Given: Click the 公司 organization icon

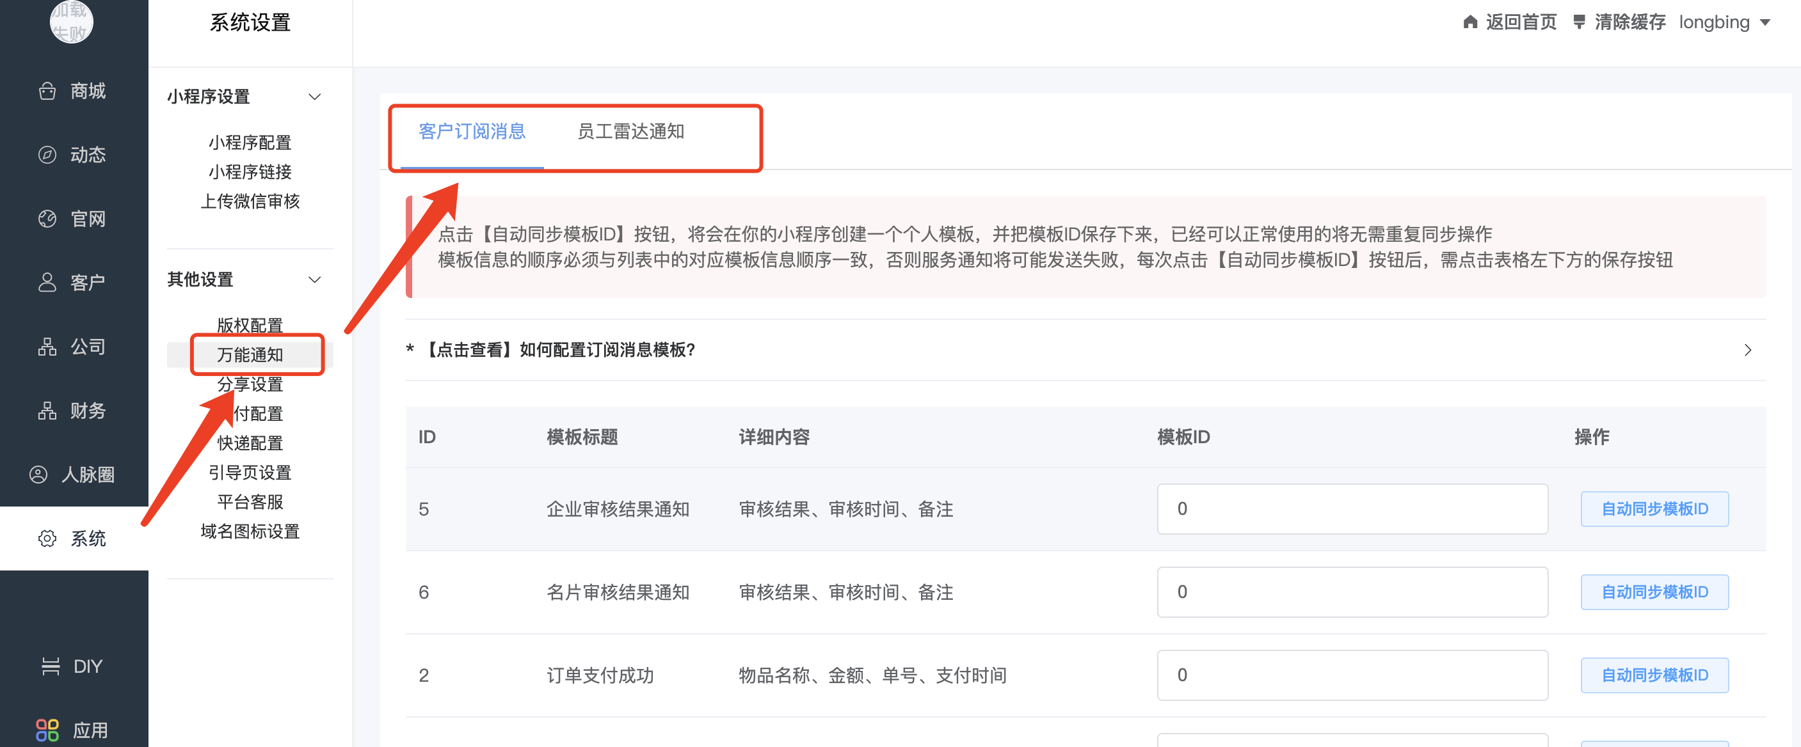Looking at the screenshot, I should tap(47, 347).
